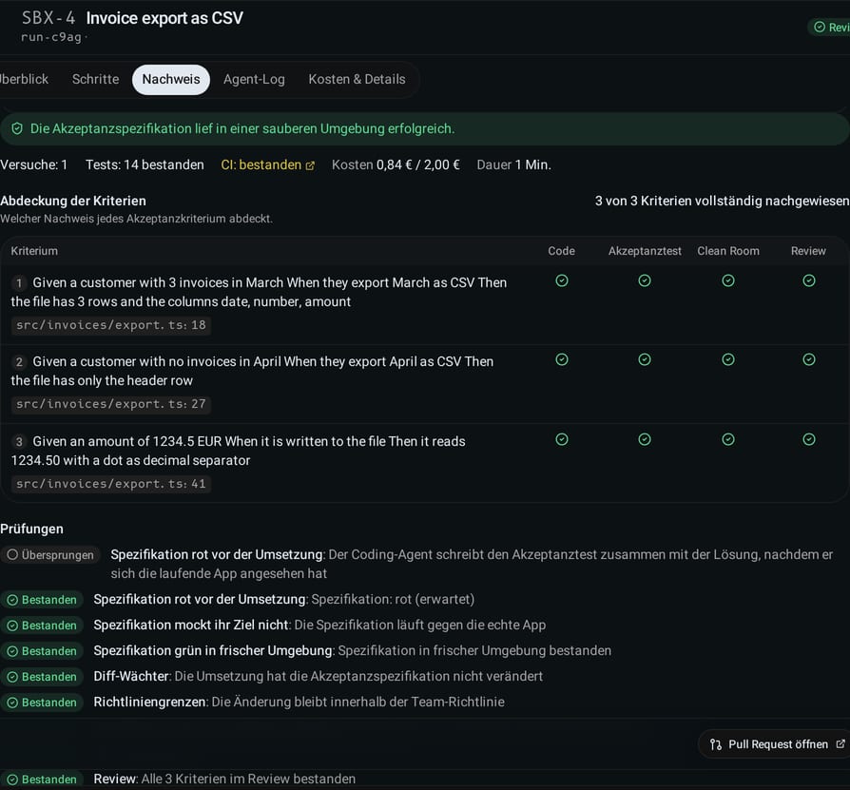
Task: Click the external link icon next to CI: bestanden
Action: [x=310, y=165]
